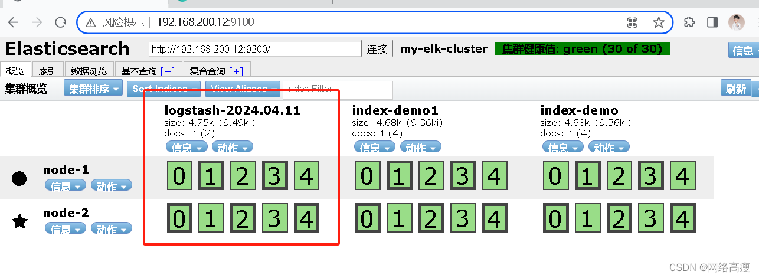Click the 刷新 refresh button
Image resolution: width=759 pixels, height=278 pixels.
click(x=736, y=89)
